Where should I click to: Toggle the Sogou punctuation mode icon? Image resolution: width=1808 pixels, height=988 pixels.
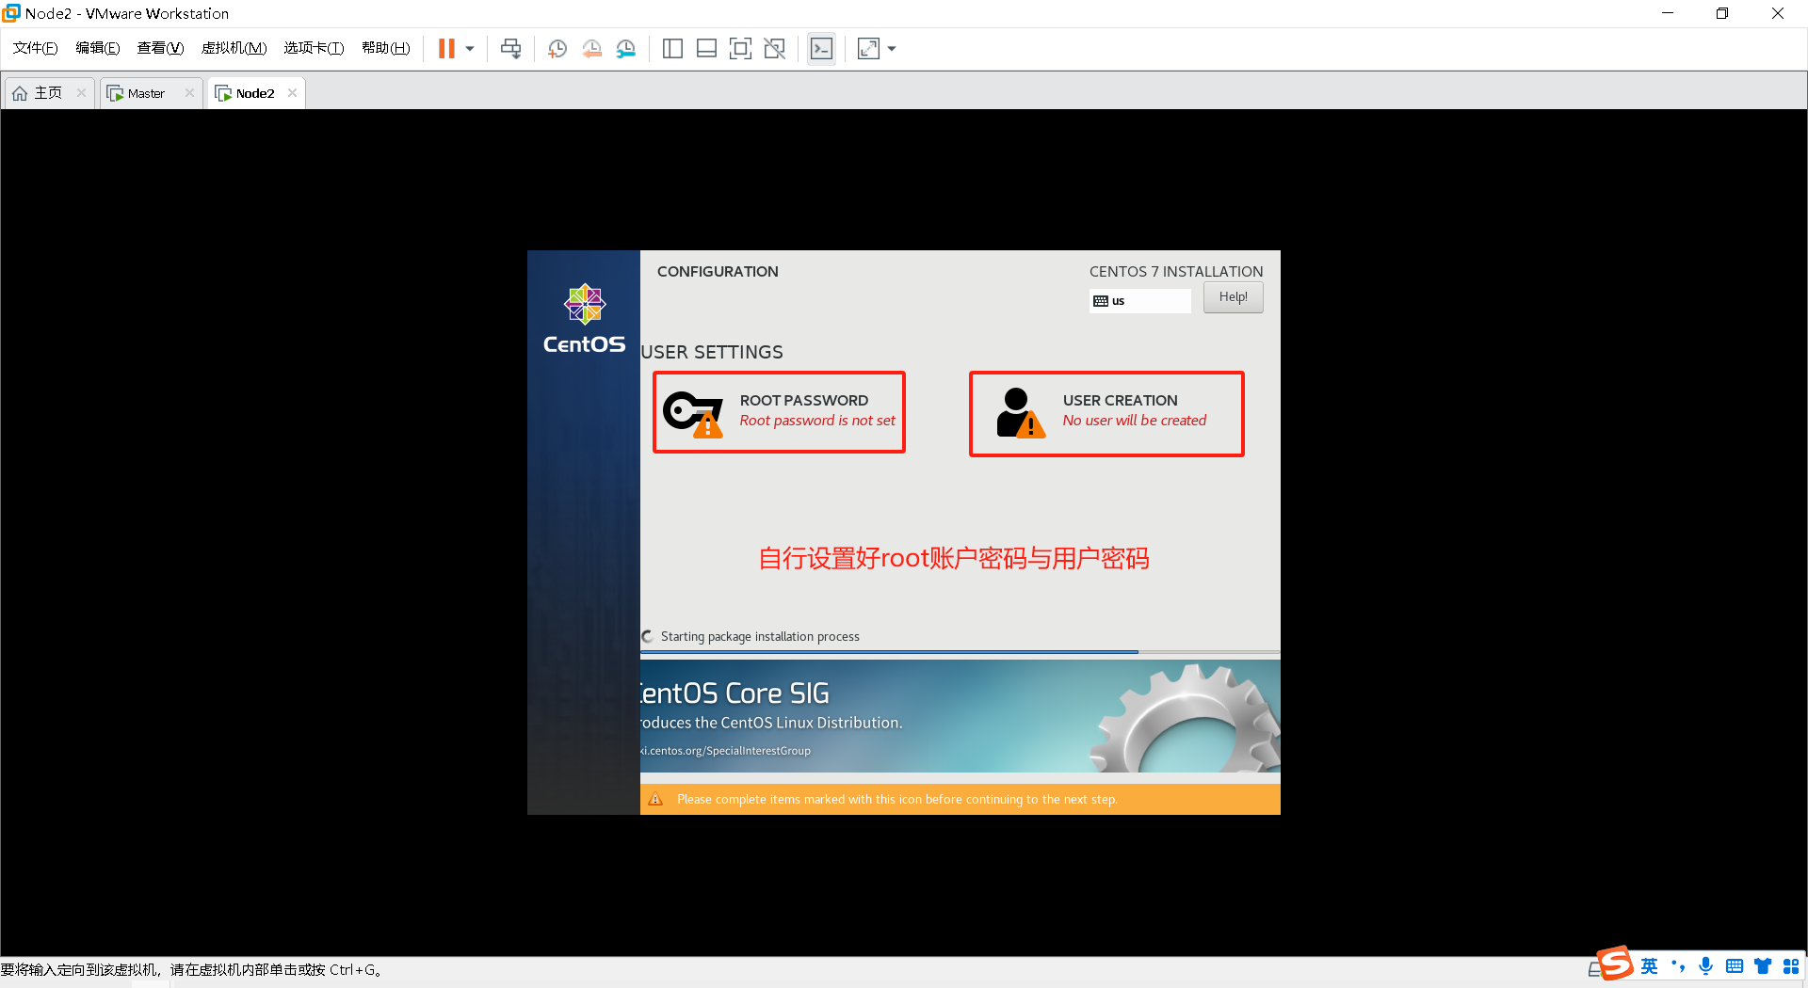pyautogui.click(x=1678, y=966)
